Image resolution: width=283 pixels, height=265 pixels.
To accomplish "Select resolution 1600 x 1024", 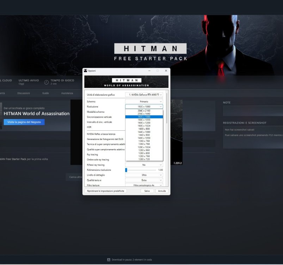I will coord(144,126).
